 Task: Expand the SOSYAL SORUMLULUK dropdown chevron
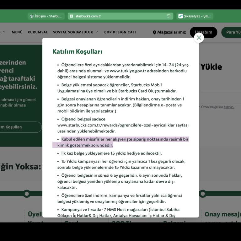pyautogui.click(x=97, y=32)
